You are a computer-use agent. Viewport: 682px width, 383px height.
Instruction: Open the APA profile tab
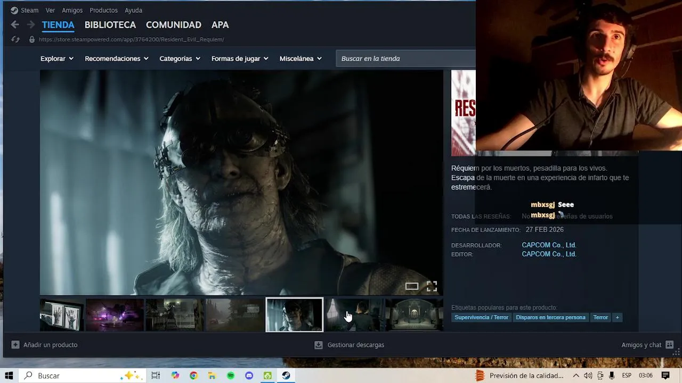point(220,24)
